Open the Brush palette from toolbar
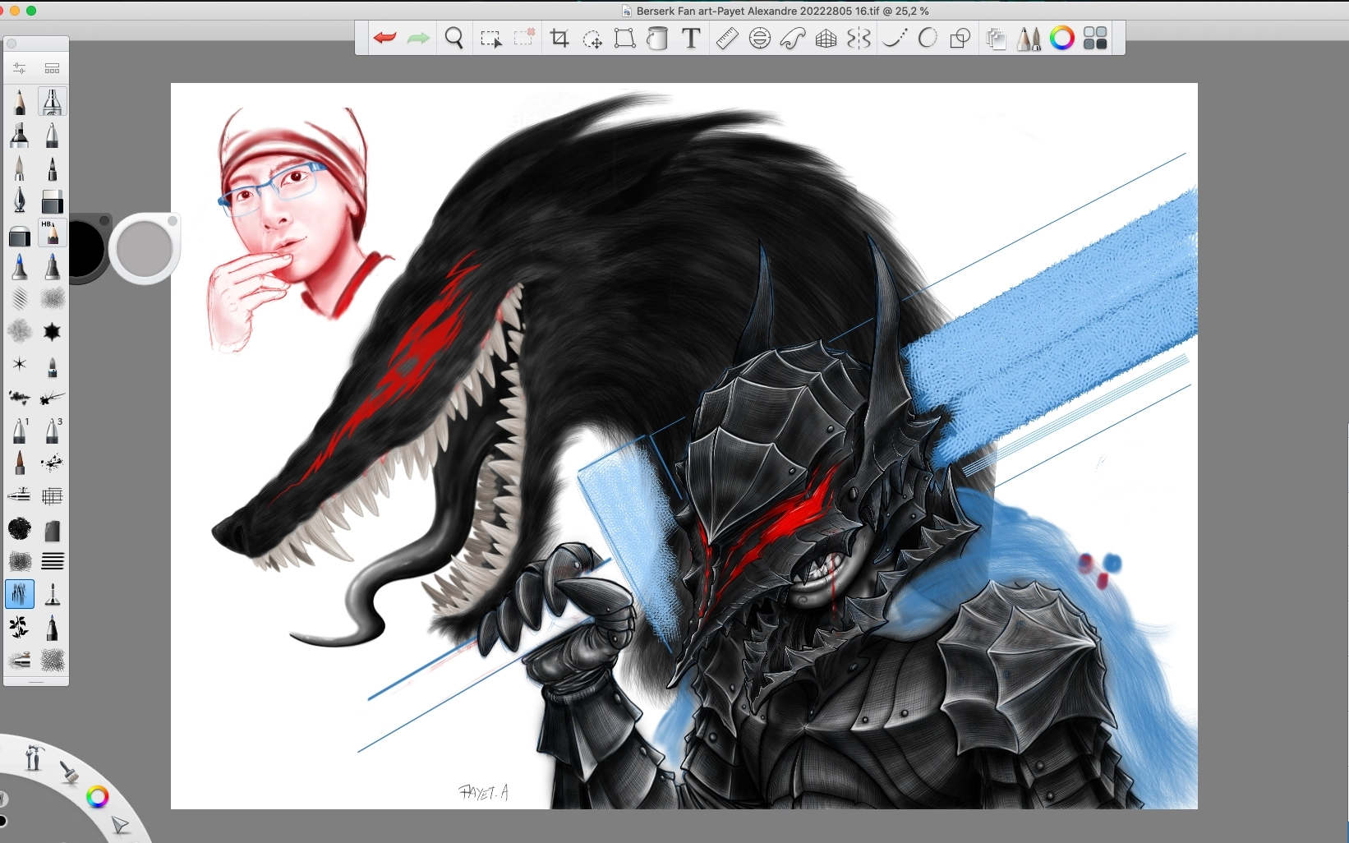Viewport: 1349px width, 843px height. tap(1029, 39)
